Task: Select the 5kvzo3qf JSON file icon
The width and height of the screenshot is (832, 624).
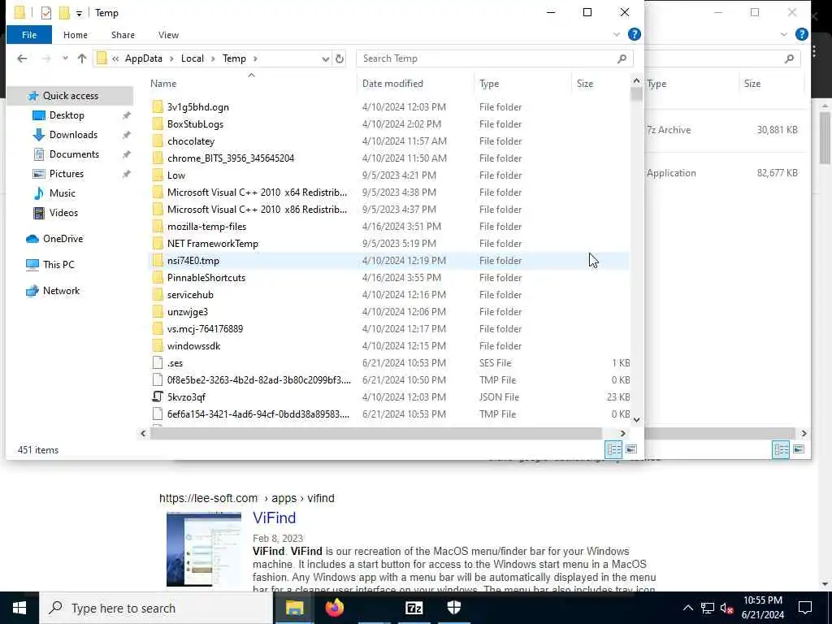Action: (158, 396)
